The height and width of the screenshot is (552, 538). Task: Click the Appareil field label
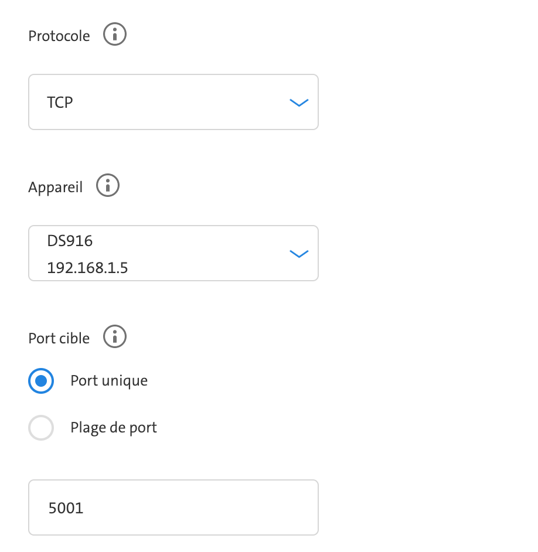[56, 188]
